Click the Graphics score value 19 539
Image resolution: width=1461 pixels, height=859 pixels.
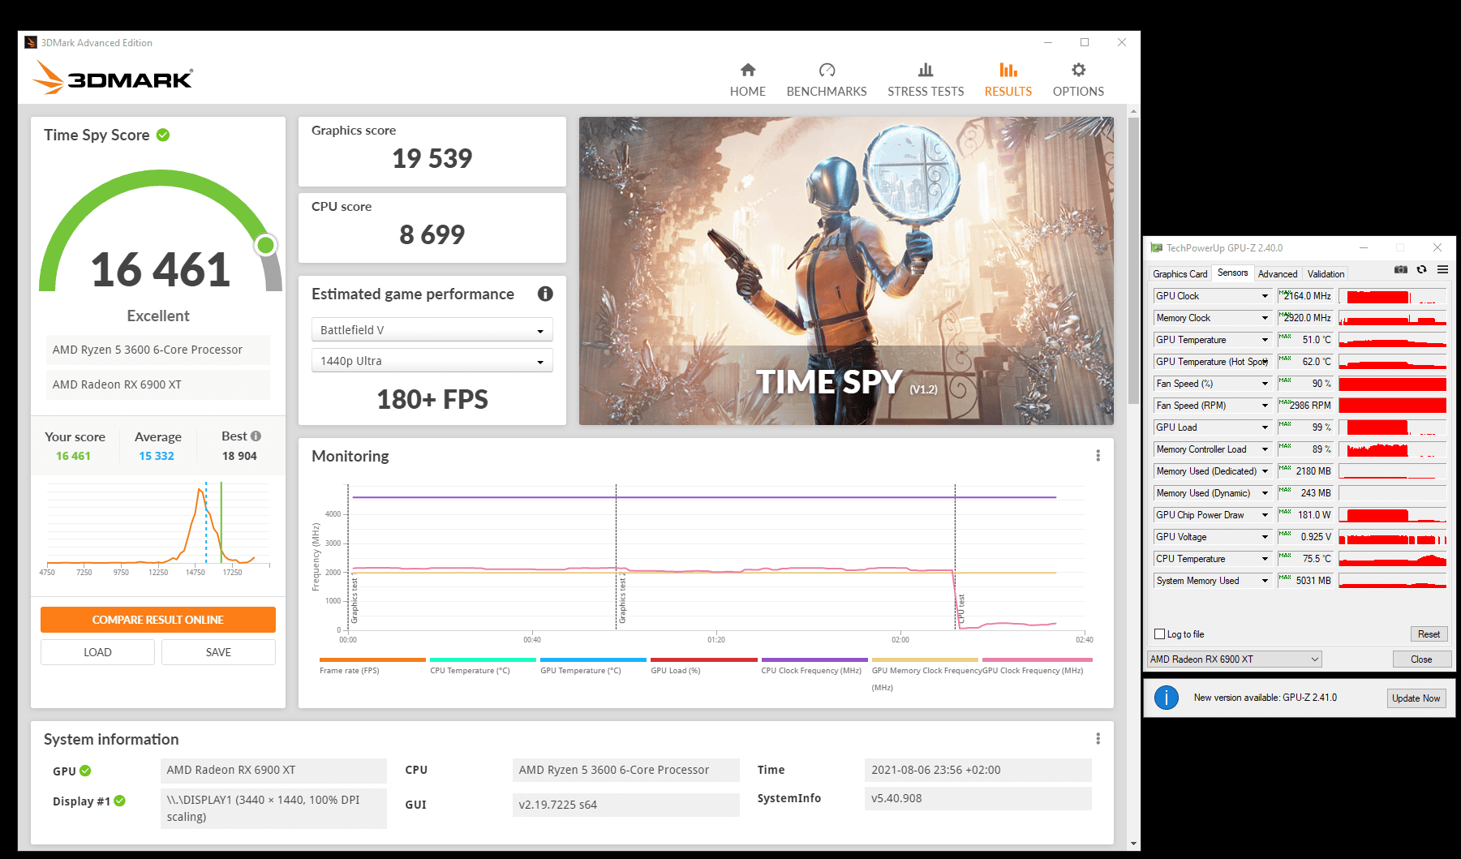pos(432,158)
